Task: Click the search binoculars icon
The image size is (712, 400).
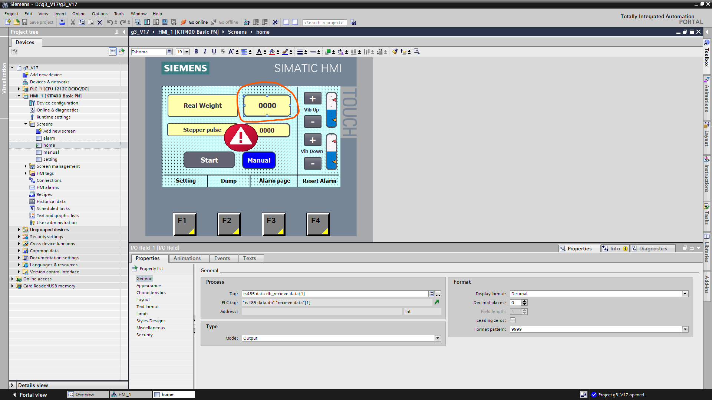Action: (x=353, y=22)
